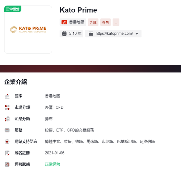Click the 域名註冊 label
Screen dimensions: 181x170
(22, 153)
